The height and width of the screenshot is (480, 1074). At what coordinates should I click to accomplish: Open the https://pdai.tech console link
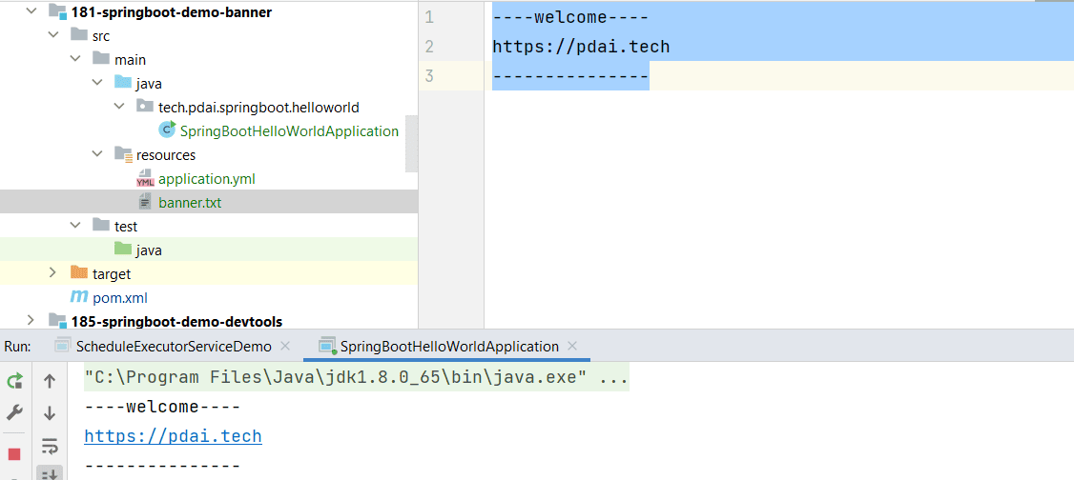173,437
